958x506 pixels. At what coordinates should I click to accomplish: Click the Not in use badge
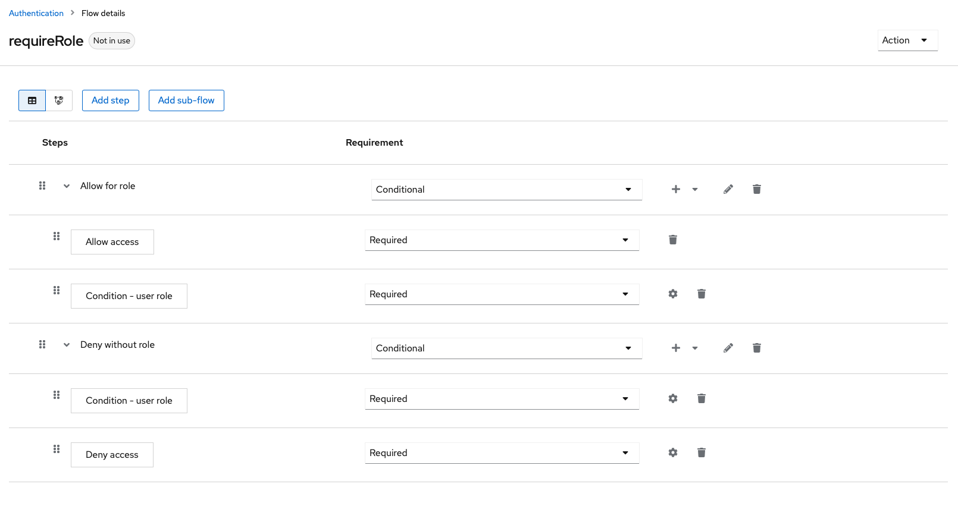point(111,40)
